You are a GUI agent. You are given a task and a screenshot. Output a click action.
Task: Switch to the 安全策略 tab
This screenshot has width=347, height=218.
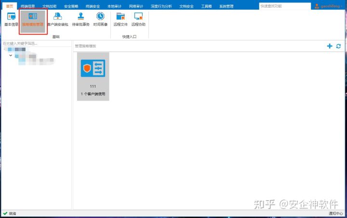71,6
